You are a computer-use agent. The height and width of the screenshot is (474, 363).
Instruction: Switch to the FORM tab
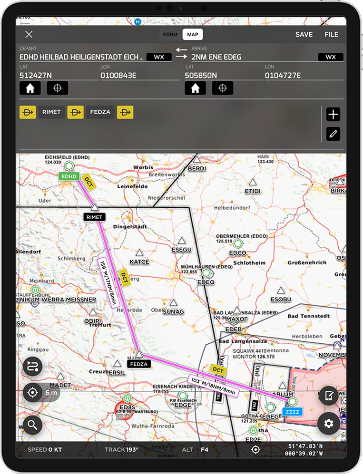tap(170, 34)
